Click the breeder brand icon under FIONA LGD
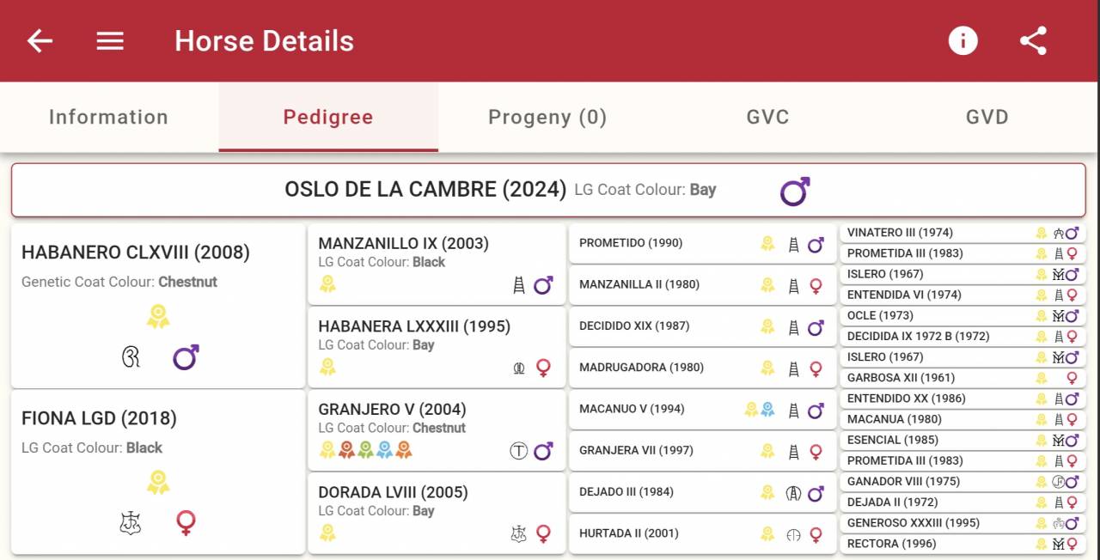 [131, 522]
